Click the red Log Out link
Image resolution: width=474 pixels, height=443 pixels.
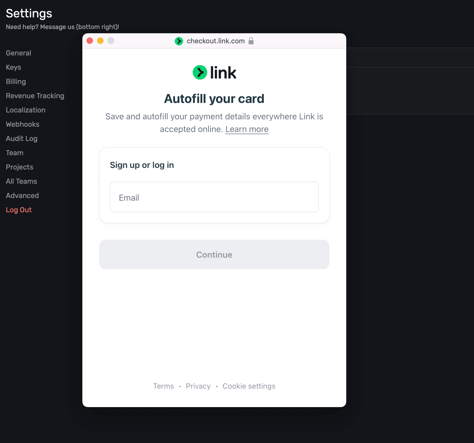(x=19, y=210)
